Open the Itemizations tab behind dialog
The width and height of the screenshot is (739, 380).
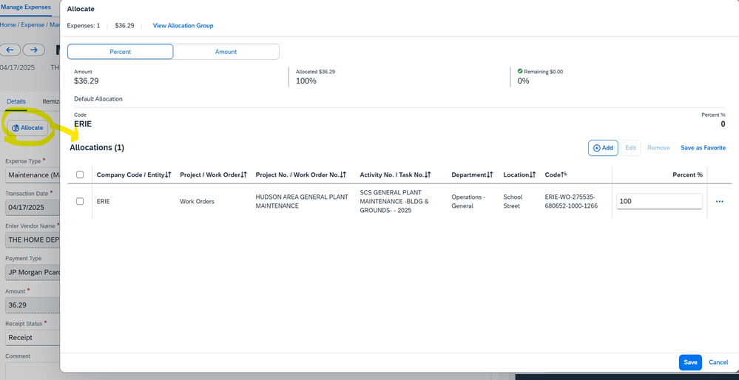(x=51, y=101)
